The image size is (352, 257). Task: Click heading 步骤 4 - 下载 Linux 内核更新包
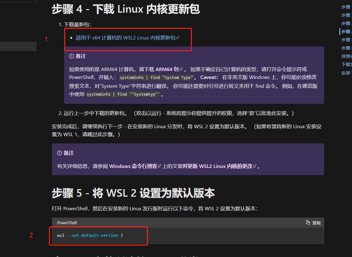pos(126,9)
